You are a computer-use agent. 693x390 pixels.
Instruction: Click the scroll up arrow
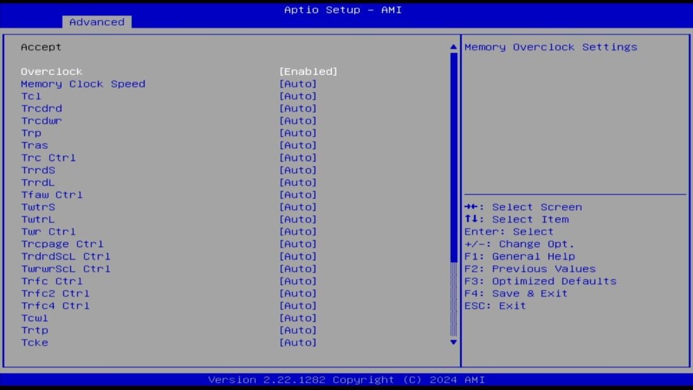pos(454,47)
